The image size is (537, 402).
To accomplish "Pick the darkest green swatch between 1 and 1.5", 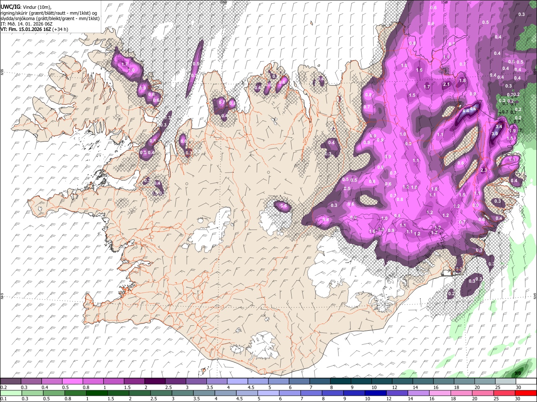I will pyautogui.click(x=97, y=393).
